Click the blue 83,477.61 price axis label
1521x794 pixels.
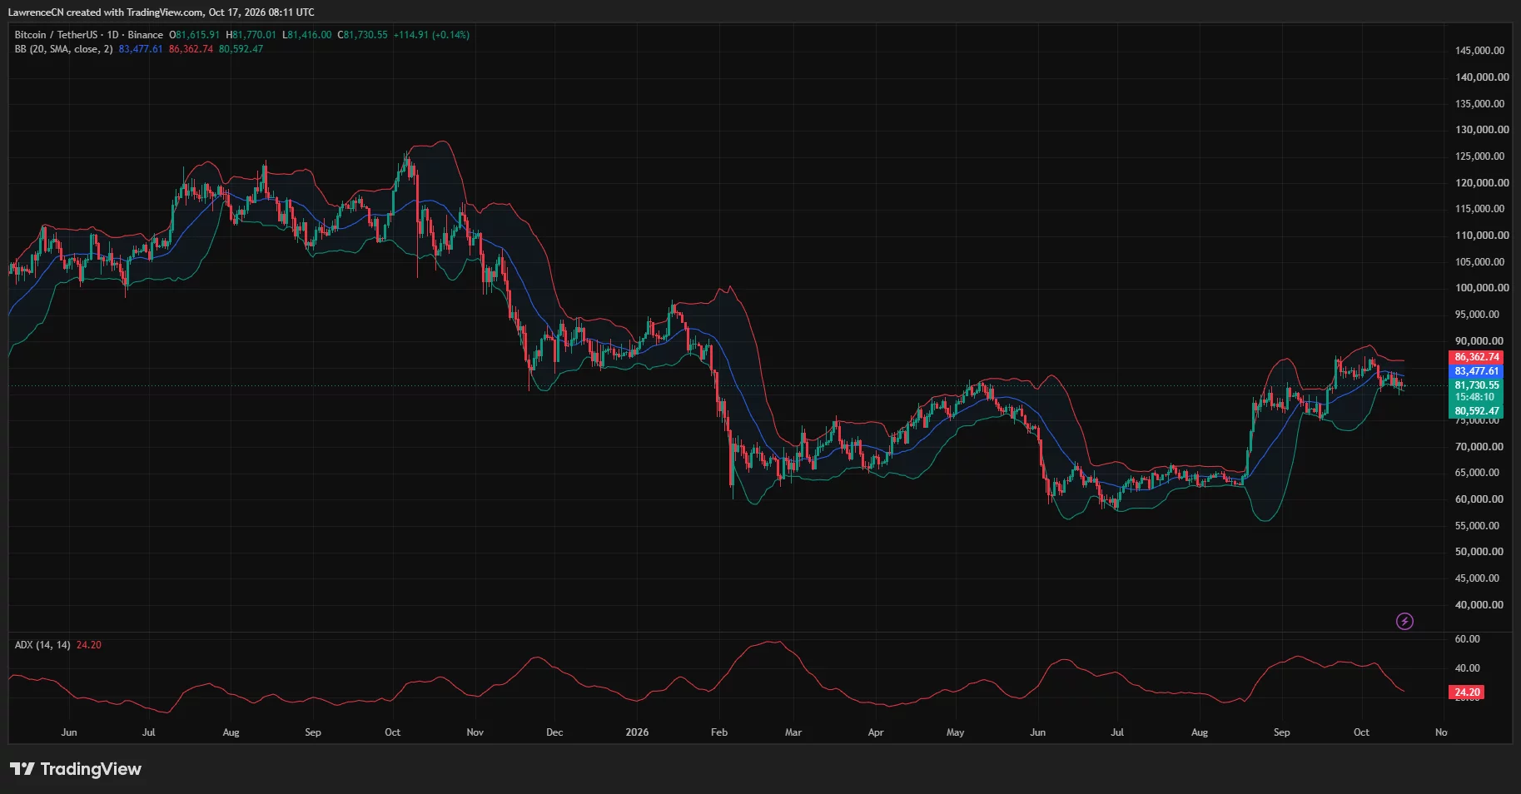[1476, 371]
